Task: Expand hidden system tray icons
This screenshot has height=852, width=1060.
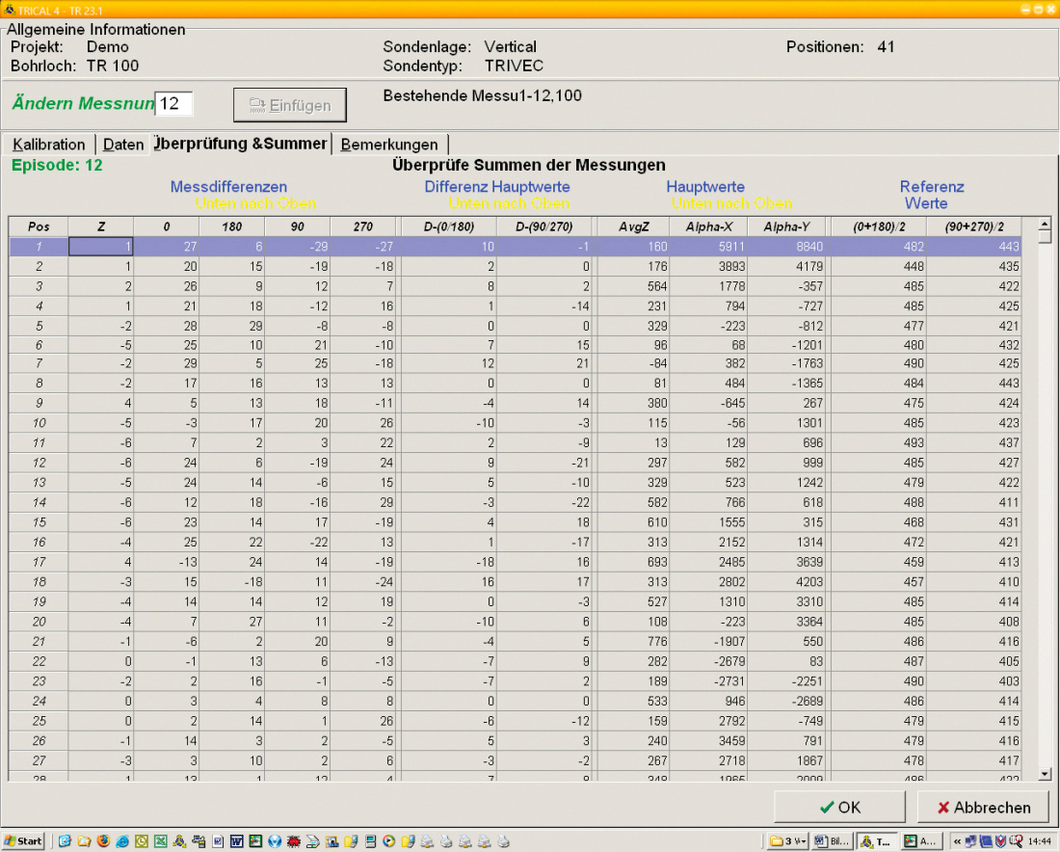Action: pyautogui.click(x=957, y=841)
